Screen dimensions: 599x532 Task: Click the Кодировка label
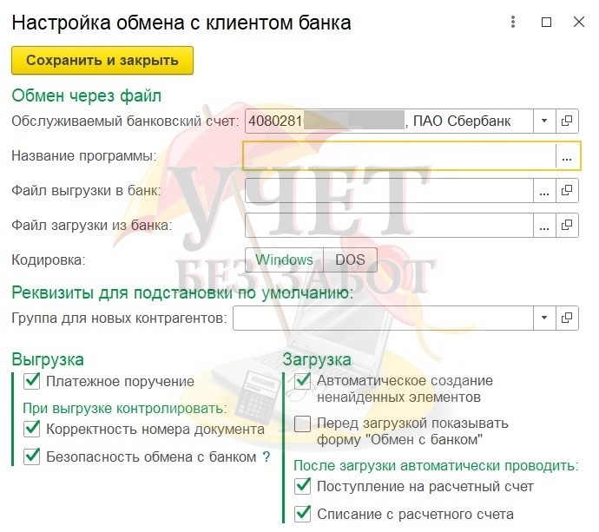tap(49, 260)
